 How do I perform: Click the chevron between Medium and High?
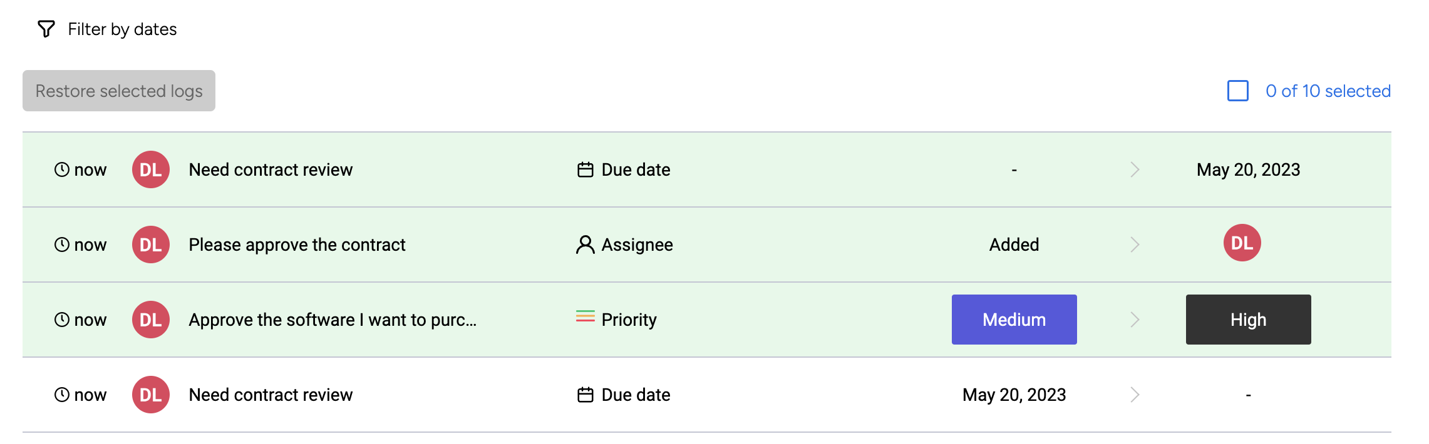pos(1135,320)
